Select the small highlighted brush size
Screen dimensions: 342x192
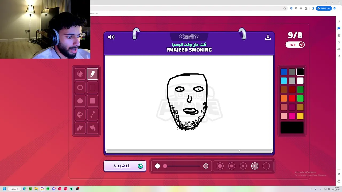[x=255, y=166]
